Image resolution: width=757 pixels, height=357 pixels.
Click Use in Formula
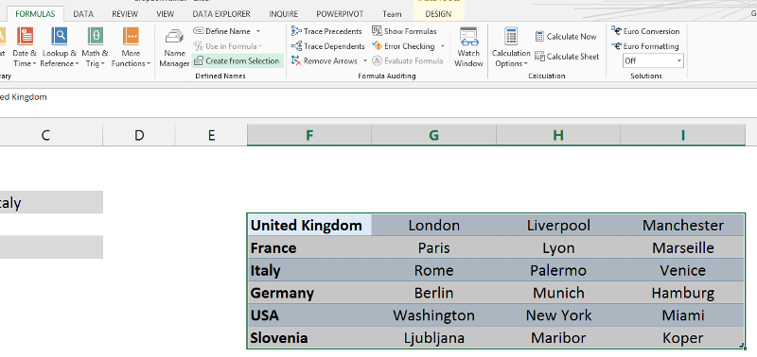pyautogui.click(x=227, y=46)
